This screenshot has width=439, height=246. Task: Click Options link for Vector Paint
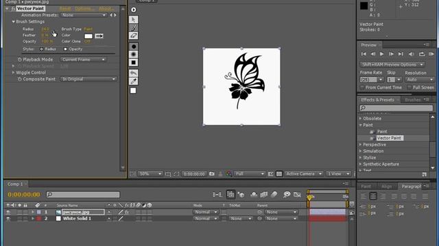pyautogui.click(x=84, y=9)
